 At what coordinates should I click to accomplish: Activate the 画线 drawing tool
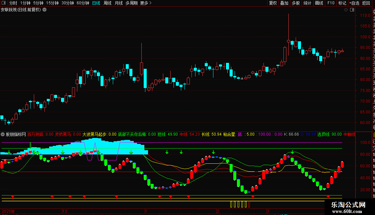(319, 3)
